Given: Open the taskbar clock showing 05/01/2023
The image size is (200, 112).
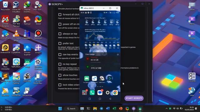Looking at the screenshot, I should [x=189, y=109].
